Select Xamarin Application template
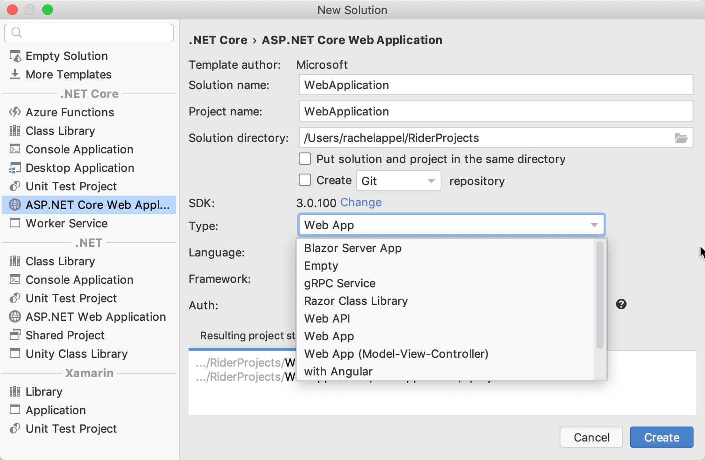 click(x=89, y=410)
